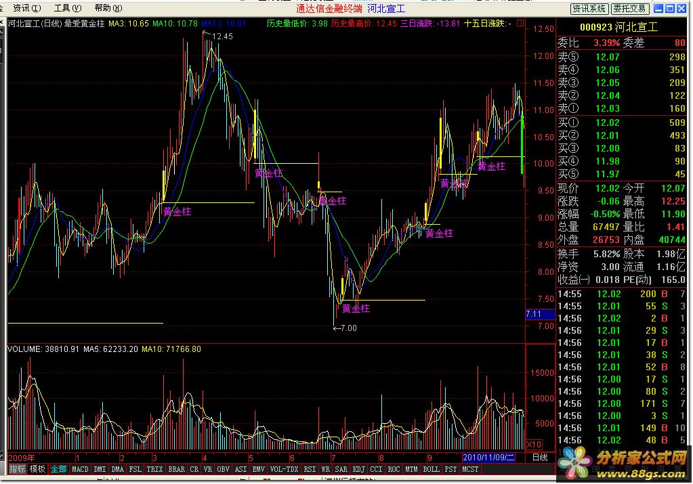Switch to the WR indicator
Viewport: 693px width, 484px height.
(x=325, y=469)
